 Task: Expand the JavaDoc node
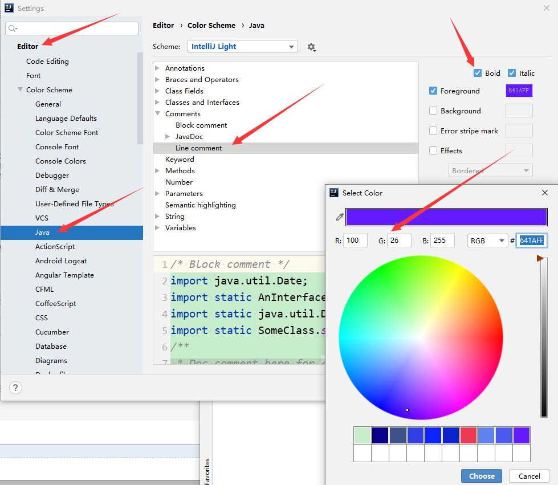point(168,136)
